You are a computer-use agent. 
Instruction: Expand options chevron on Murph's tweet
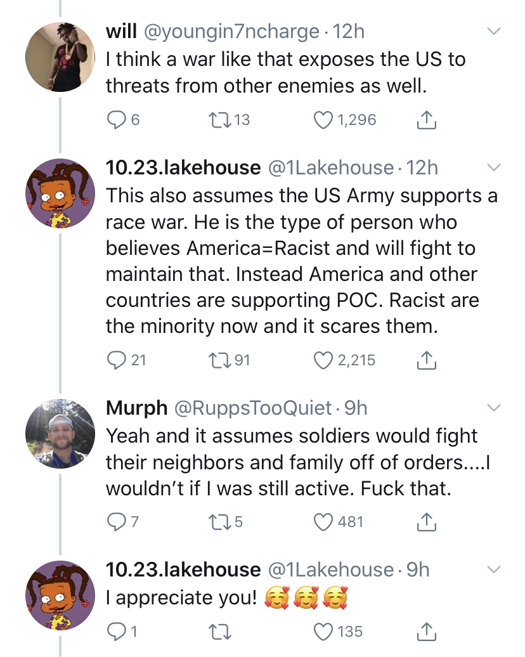494,408
